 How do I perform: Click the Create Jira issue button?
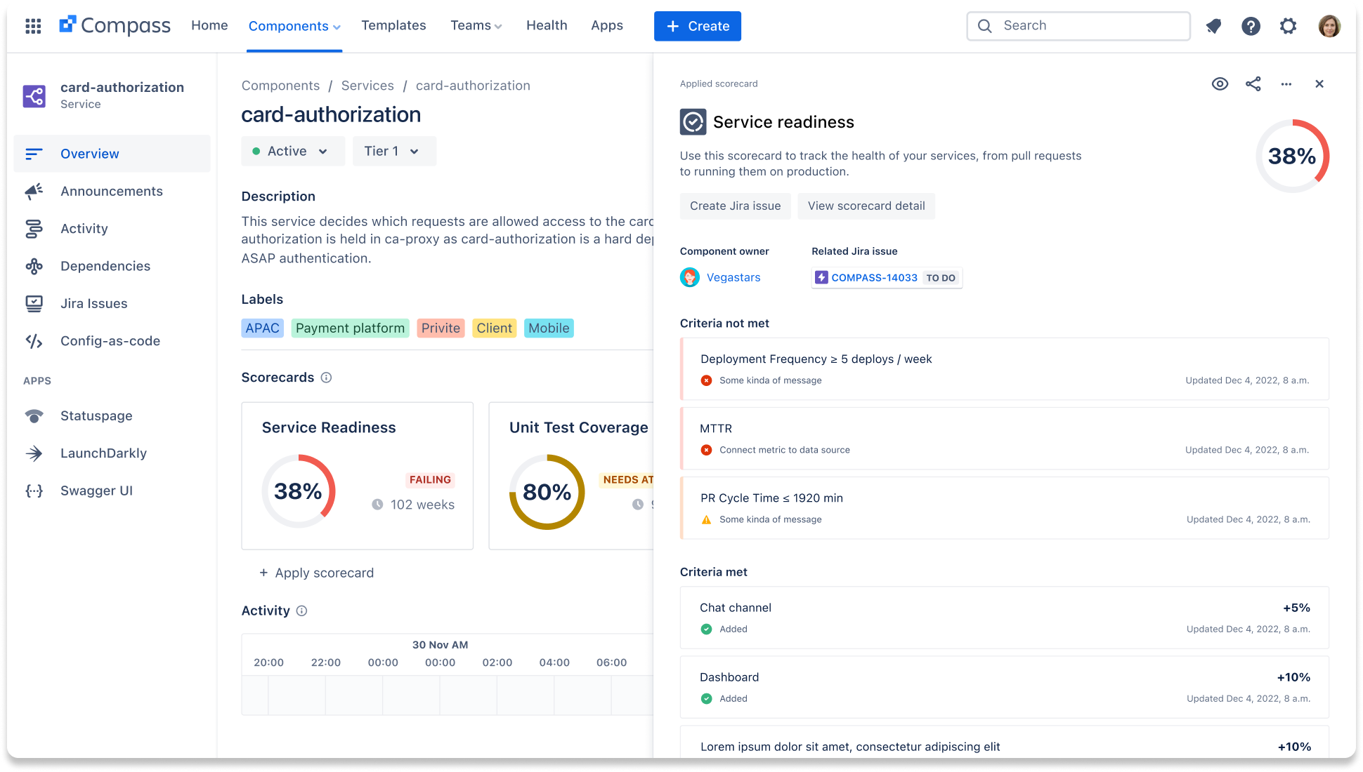(736, 206)
